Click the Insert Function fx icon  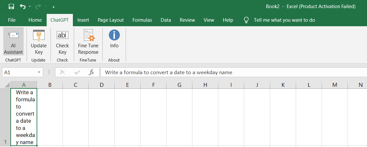(92, 72)
